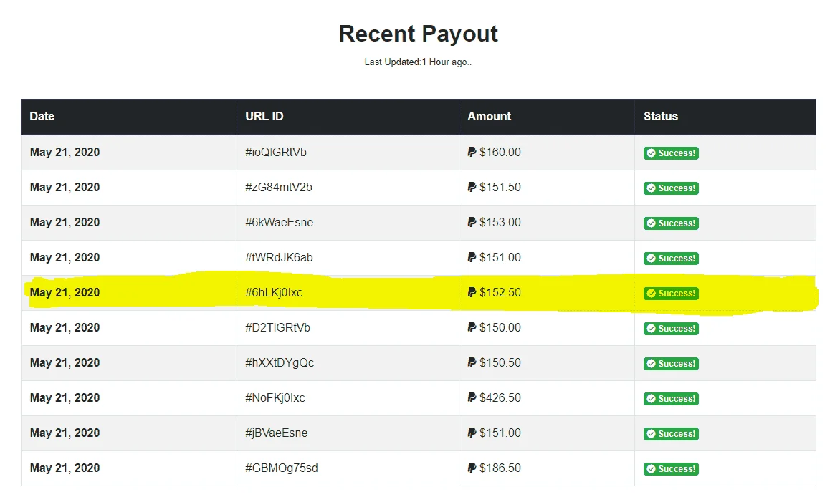Viewport: 835px width, 497px height.
Task: Click Success badge in #NoFKj0lxc row
Action: tap(671, 399)
